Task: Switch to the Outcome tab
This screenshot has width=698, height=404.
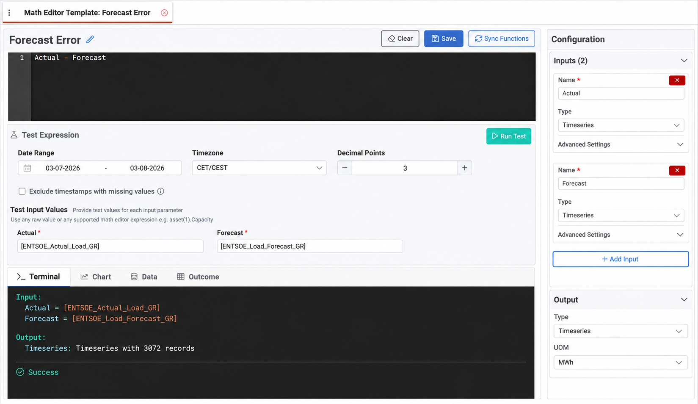Action: [x=198, y=277]
